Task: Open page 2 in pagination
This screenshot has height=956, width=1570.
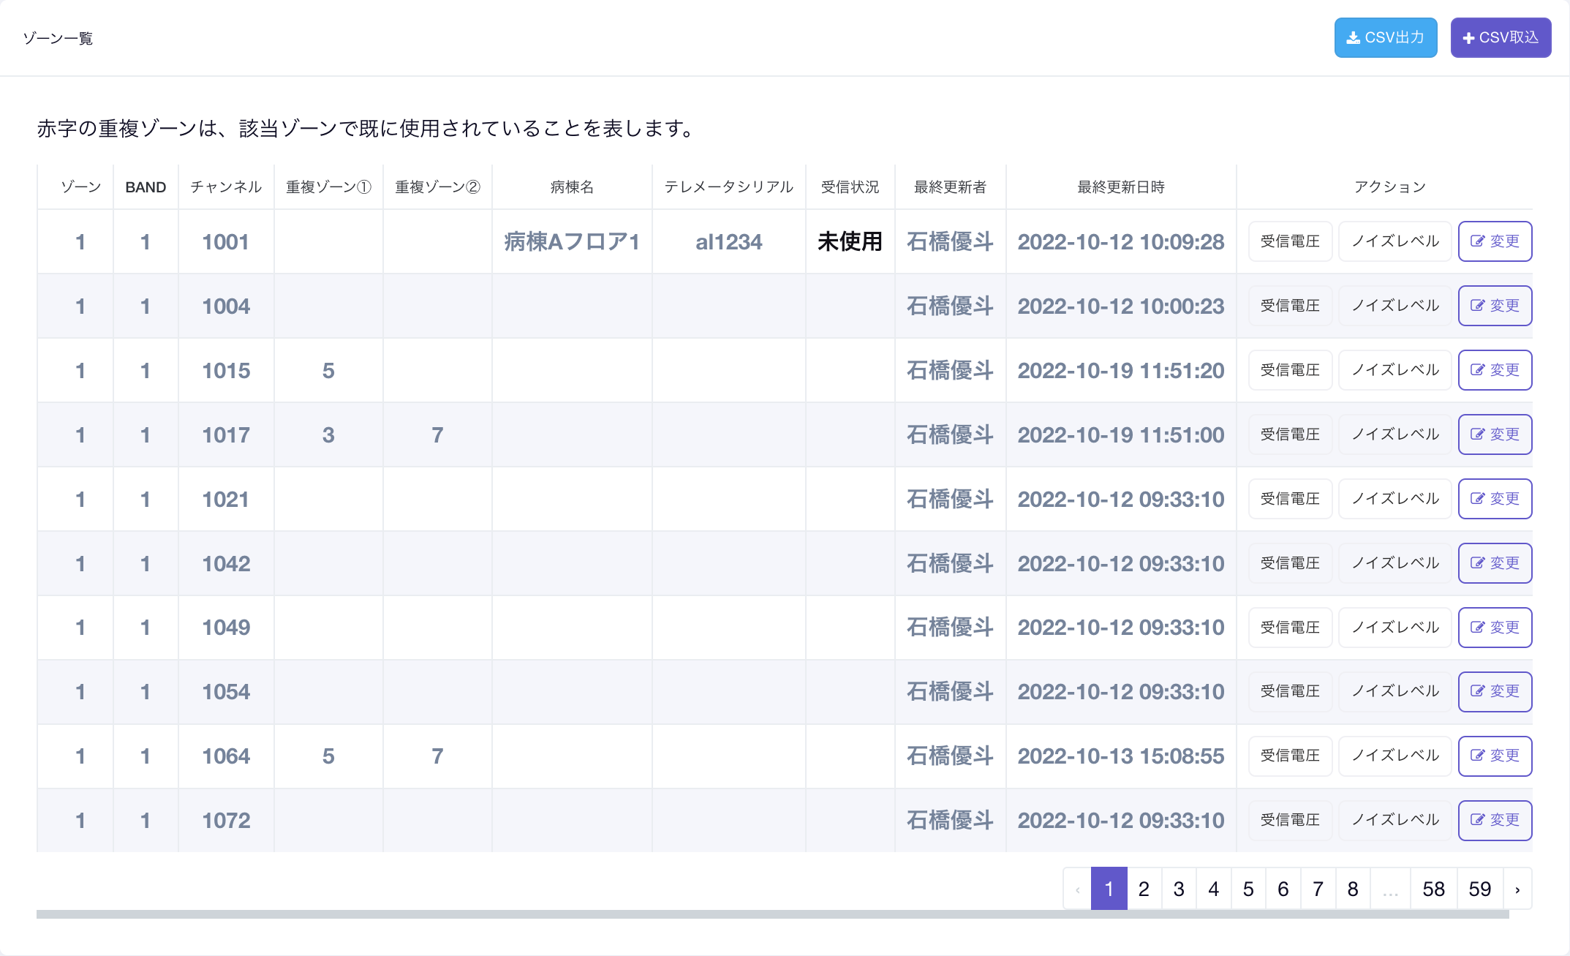Action: click(x=1144, y=889)
